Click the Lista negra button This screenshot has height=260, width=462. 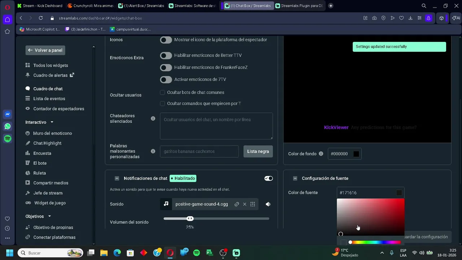click(x=258, y=151)
